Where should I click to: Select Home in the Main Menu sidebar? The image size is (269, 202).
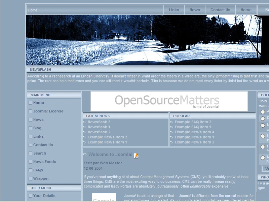click(x=39, y=103)
